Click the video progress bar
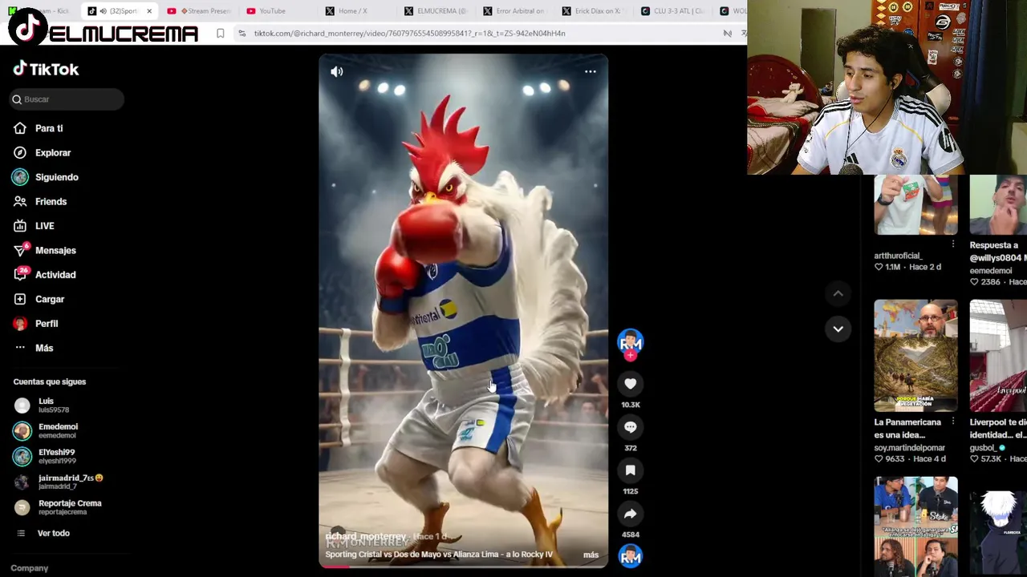Image resolution: width=1027 pixels, height=577 pixels. coord(463,566)
